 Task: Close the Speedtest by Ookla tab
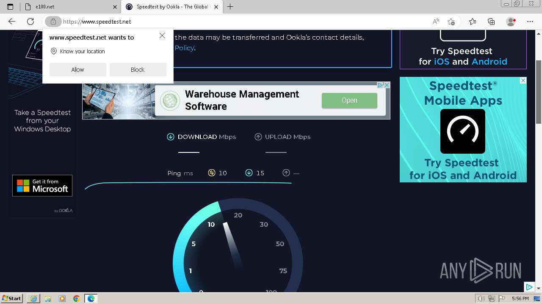pos(216,7)
